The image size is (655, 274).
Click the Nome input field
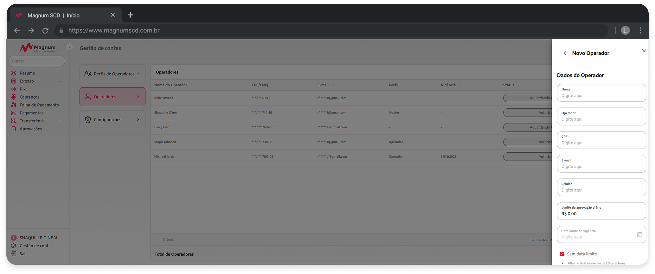(601, 93)
